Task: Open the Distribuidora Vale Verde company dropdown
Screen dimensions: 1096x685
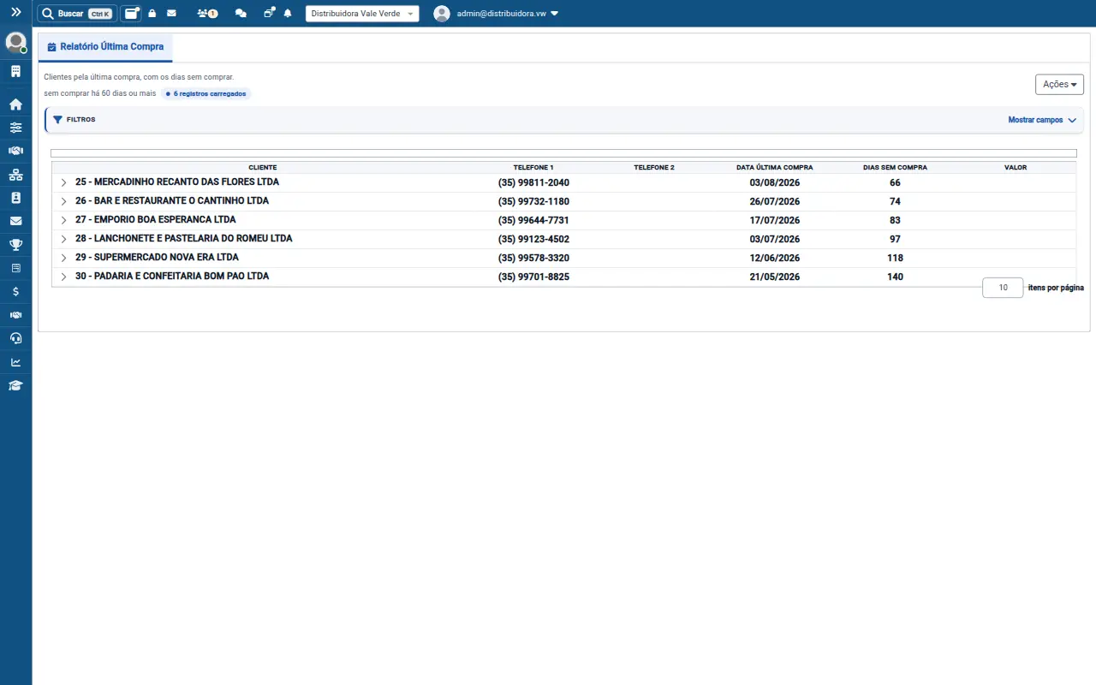Action: 362,14
